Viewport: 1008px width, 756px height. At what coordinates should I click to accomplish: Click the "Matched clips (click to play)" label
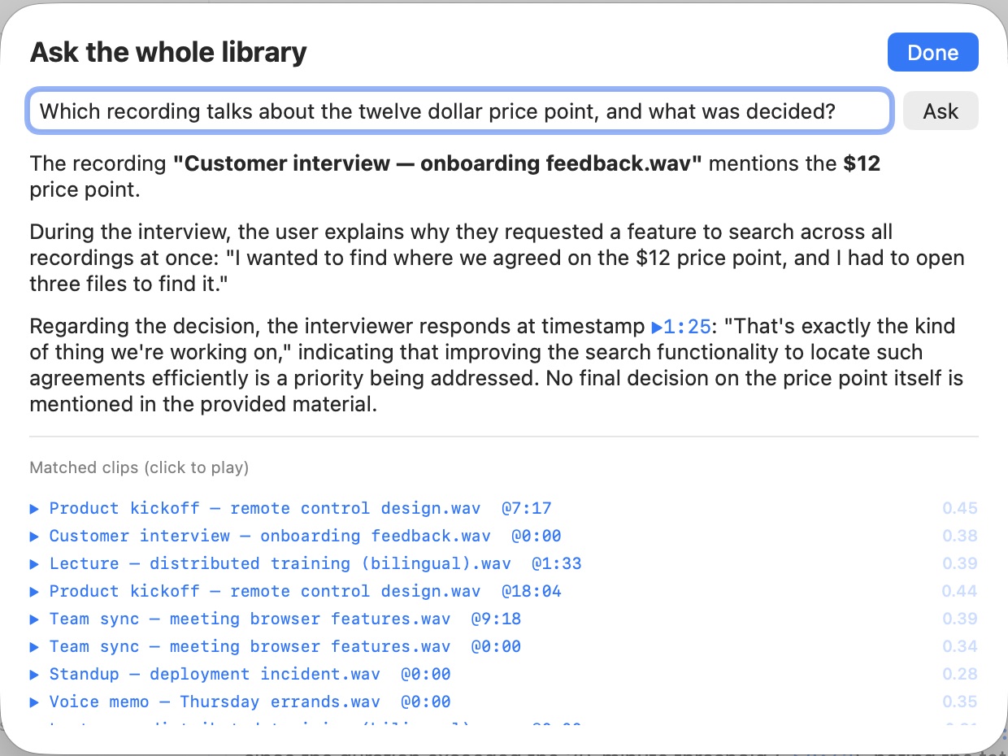[x=139, y=468]
